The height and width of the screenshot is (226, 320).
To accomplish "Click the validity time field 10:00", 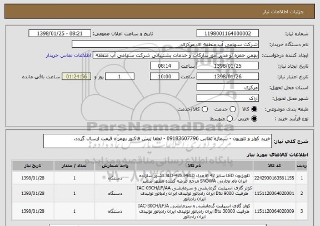I will [164, 77].
